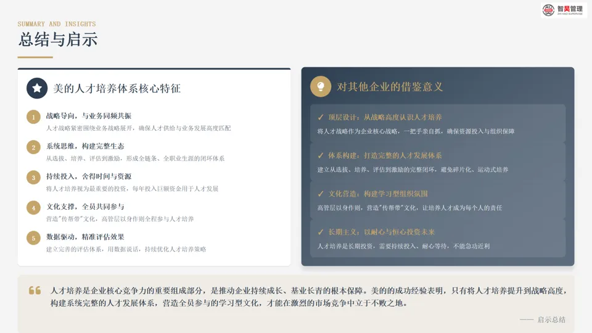Click the heading 对其他企业的借鉴意义
The height and width of the screenshot is (333, 592).
[390, 87]
